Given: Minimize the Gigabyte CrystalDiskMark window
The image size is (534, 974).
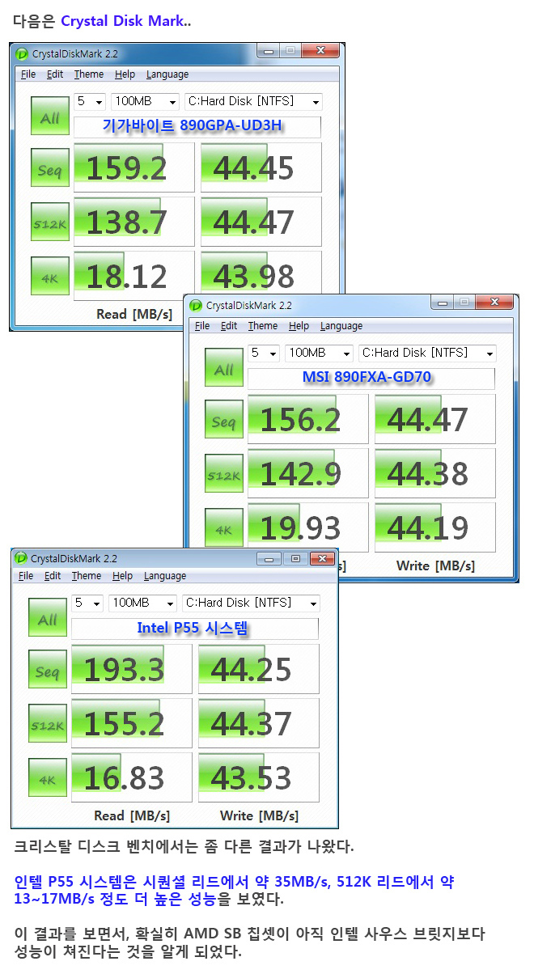Looking at the screenshot, I should coord(269,51).
